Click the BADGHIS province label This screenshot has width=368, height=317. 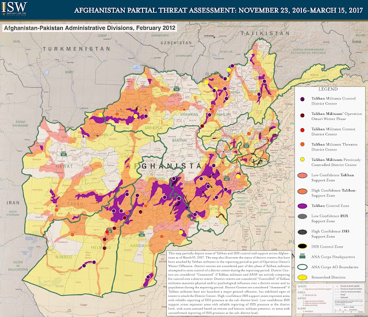click(100, 134)
